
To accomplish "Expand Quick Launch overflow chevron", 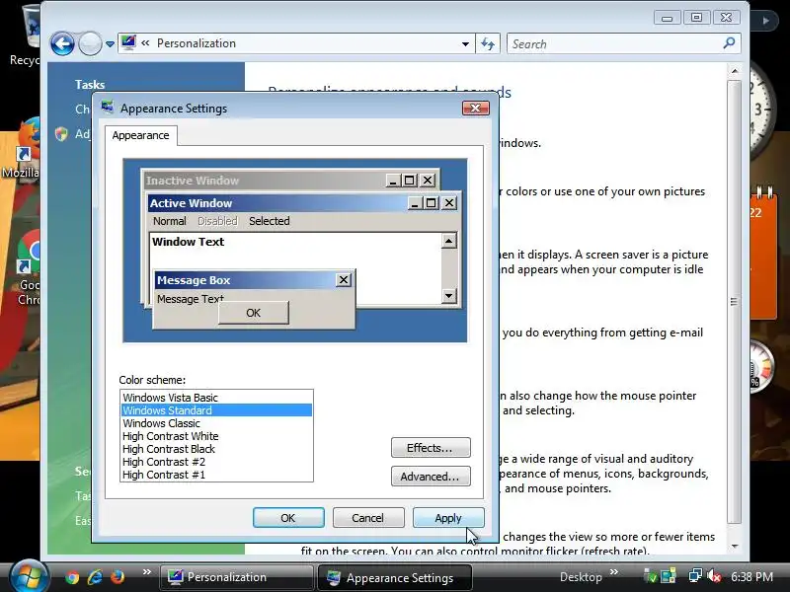I will pos(146,572).
